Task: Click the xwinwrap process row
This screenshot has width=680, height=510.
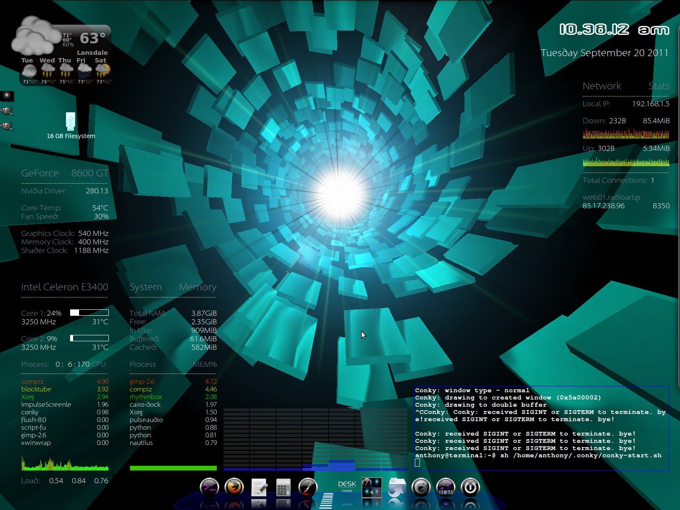Action: coord(65,442)
